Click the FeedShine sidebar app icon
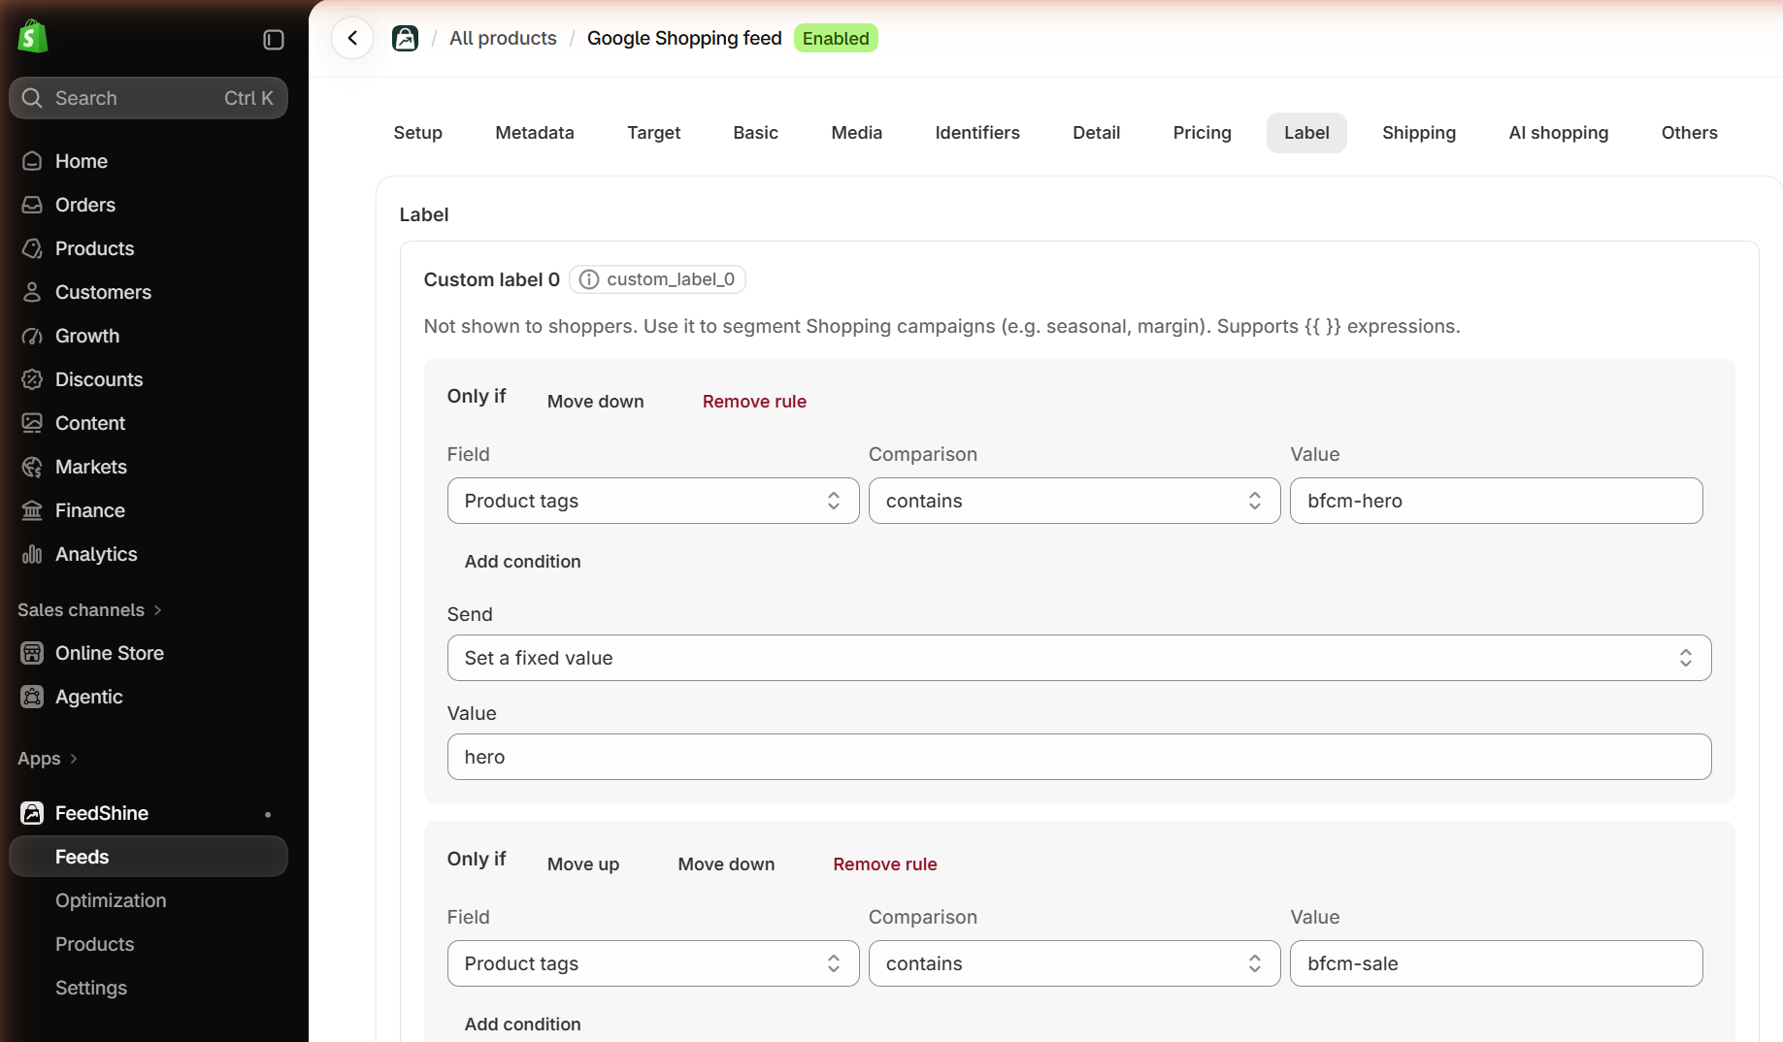The image size is (1783, 1042). pyautogui.click(x=32, y=813)
